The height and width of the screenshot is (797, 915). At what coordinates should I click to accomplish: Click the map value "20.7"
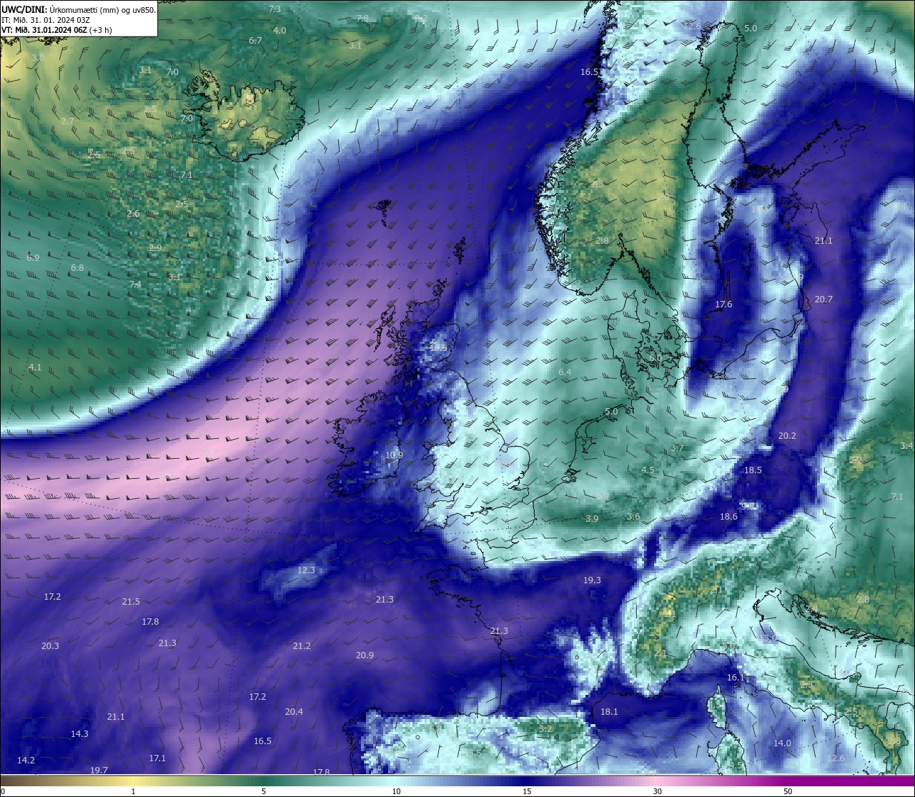pos(823,299)
